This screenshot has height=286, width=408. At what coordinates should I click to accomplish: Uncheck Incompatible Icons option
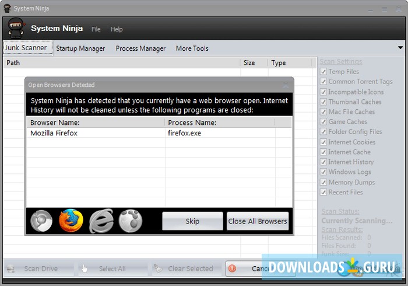click(x=323, y=92)
